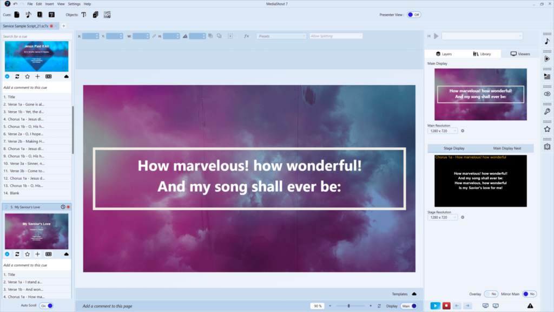554x312 pixels.
Task: Add a layered image object from Objects toolbar
Action: [95, 15]
